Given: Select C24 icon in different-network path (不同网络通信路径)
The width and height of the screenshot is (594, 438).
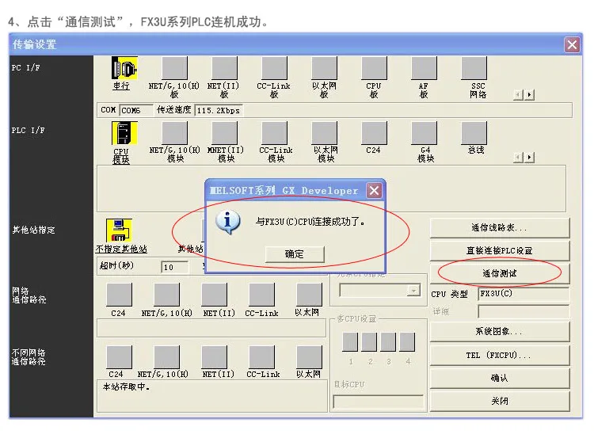Looking at the screenshot, I should (x=119, y=357).
